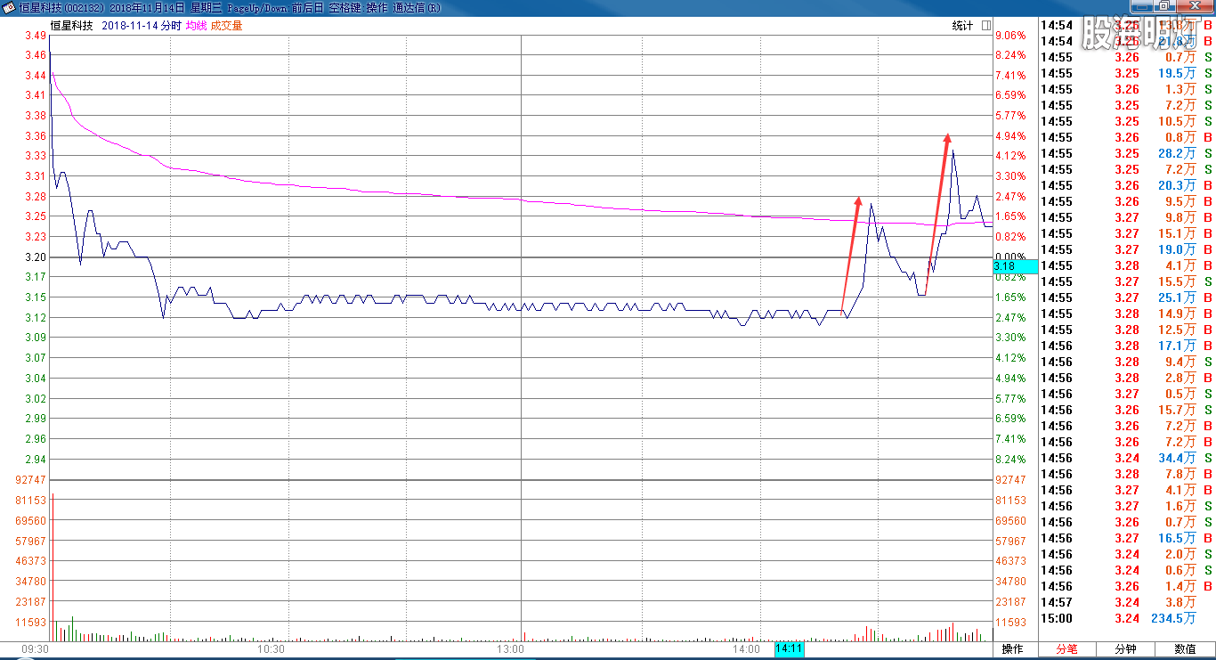Switch to the 数值 tab
Image resolution: width=1216 pixels, height=660 pixels.
[x=1185, y=649]
